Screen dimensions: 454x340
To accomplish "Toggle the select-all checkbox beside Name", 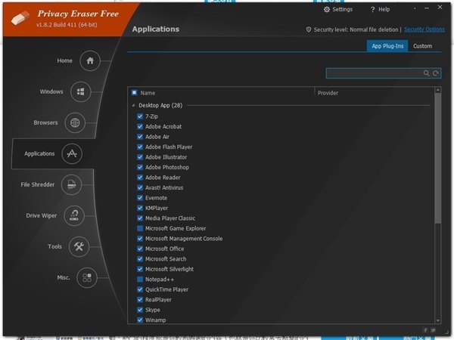I will pos(135,93).
